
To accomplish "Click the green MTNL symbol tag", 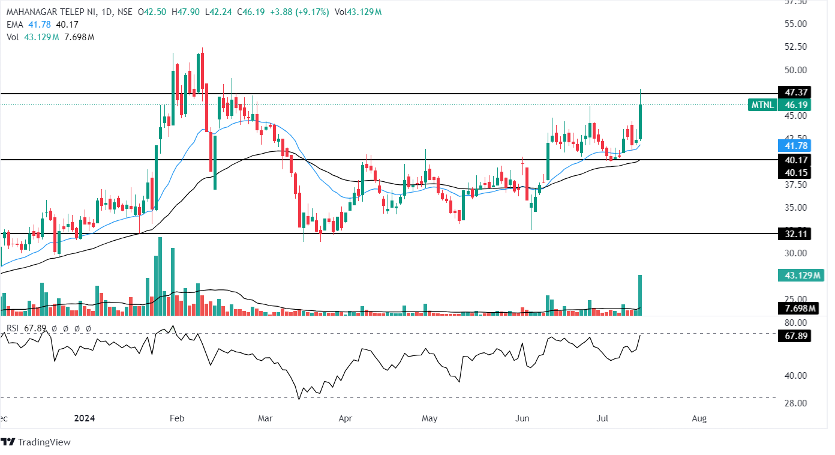I will pyautogui.click(x=764, y=105).
